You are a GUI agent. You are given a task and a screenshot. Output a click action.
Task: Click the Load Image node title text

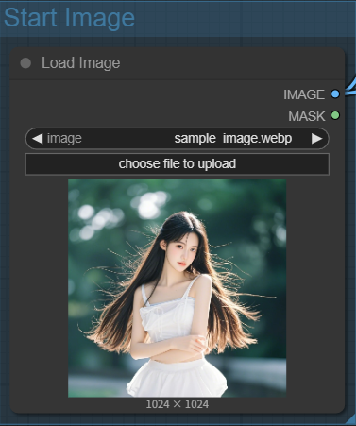[81, 63]
